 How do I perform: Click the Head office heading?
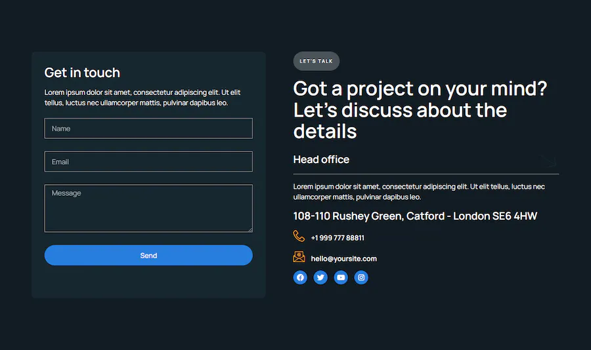[x=321, y=159]
